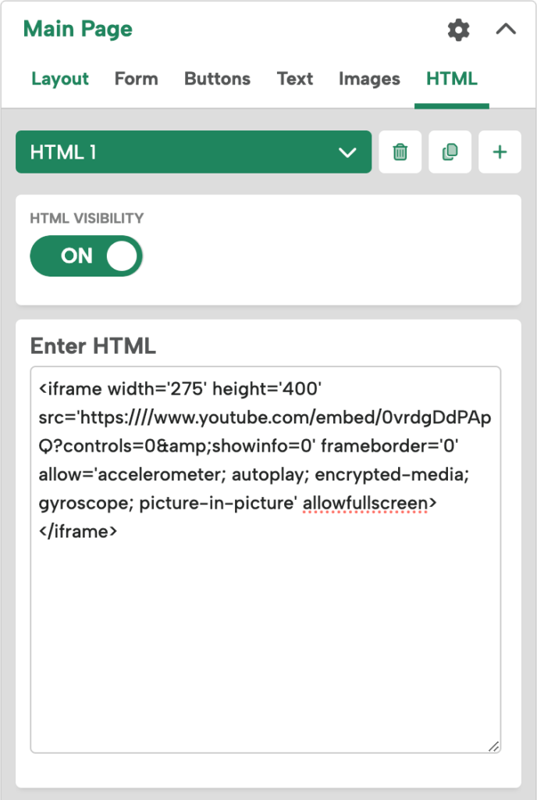This screenshot has width=537, height=800.
Task: Open Main Page settings via gear icon
Action: click(x=458, y=30)
